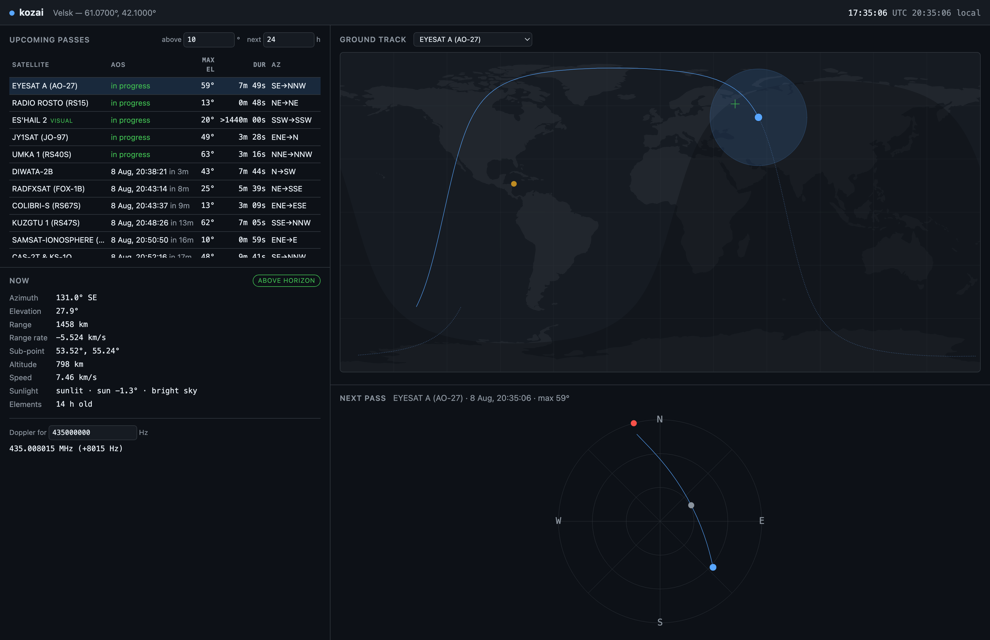Click the red LOS dot on polar plot
The image size is (990, 640).
[x=634, y=423]
